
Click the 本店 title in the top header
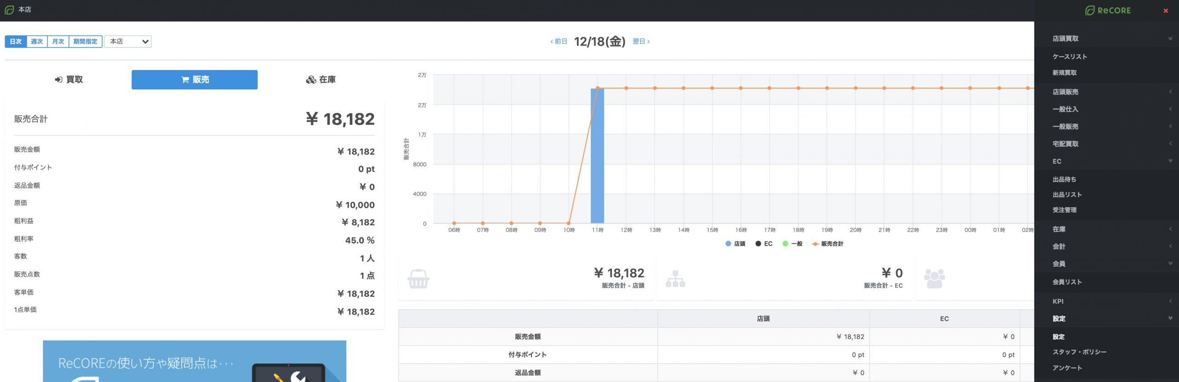(x=24, y=10)
